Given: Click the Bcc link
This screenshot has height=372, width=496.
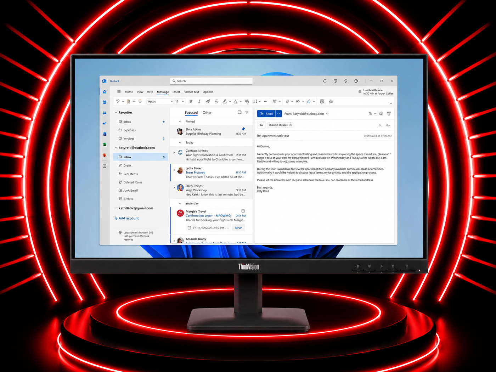Looking at the screenshot, I should point(388,125).
